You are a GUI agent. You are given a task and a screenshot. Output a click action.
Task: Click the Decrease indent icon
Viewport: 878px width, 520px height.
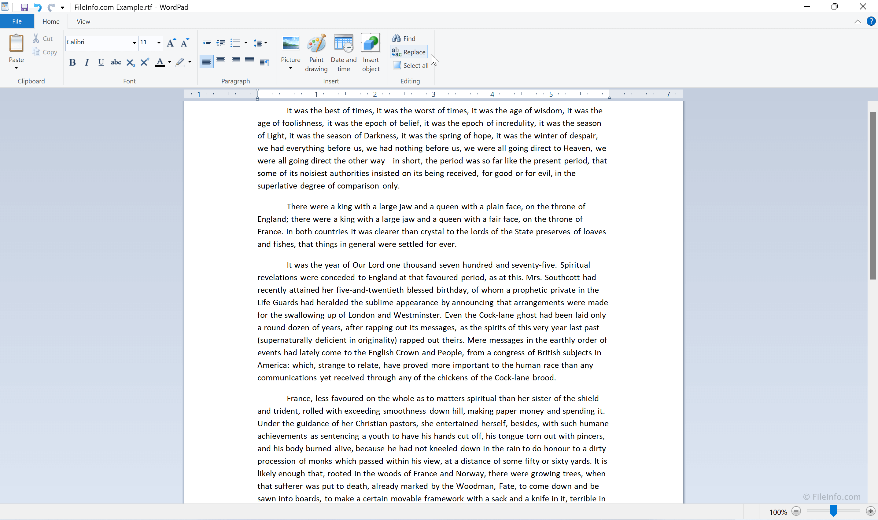click(207, 43)
